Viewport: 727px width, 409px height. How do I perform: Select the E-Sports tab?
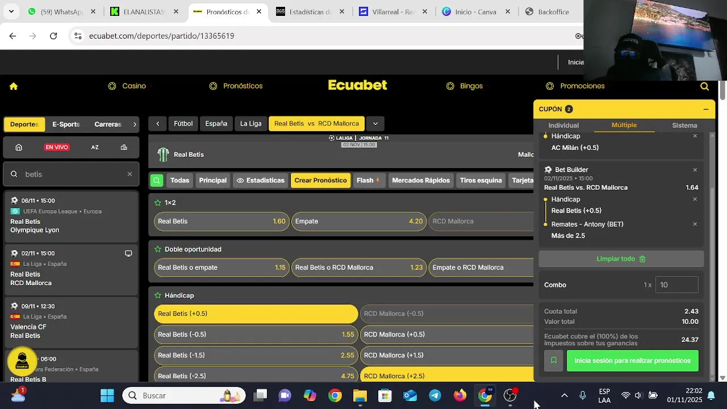coord(66,124)
